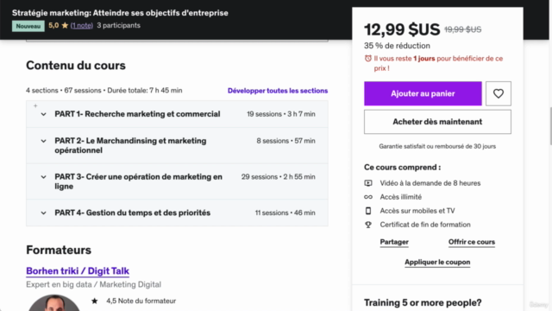Click the '19 sessions • 3 h 7 min' text

(281, 114)
